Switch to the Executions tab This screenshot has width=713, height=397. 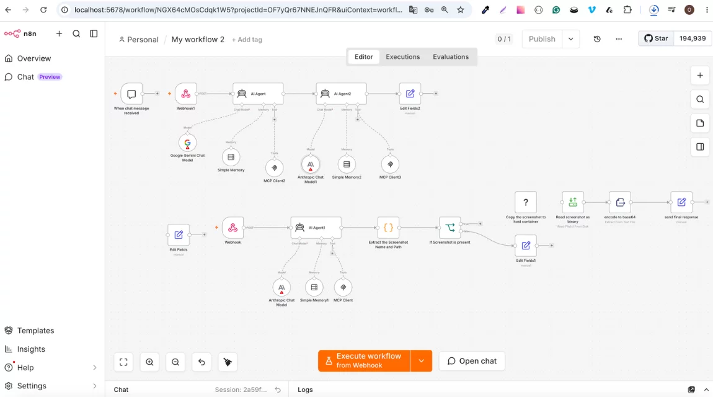click(x=403, y=57)
